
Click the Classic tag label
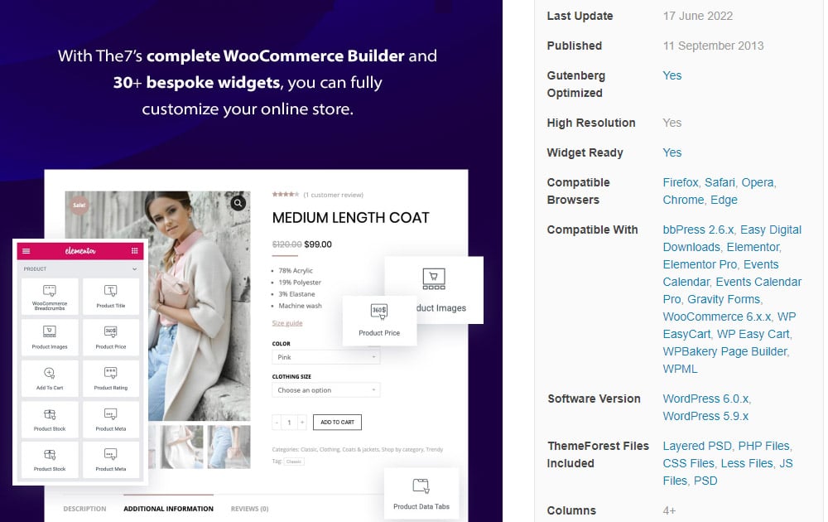coord(294,462)
